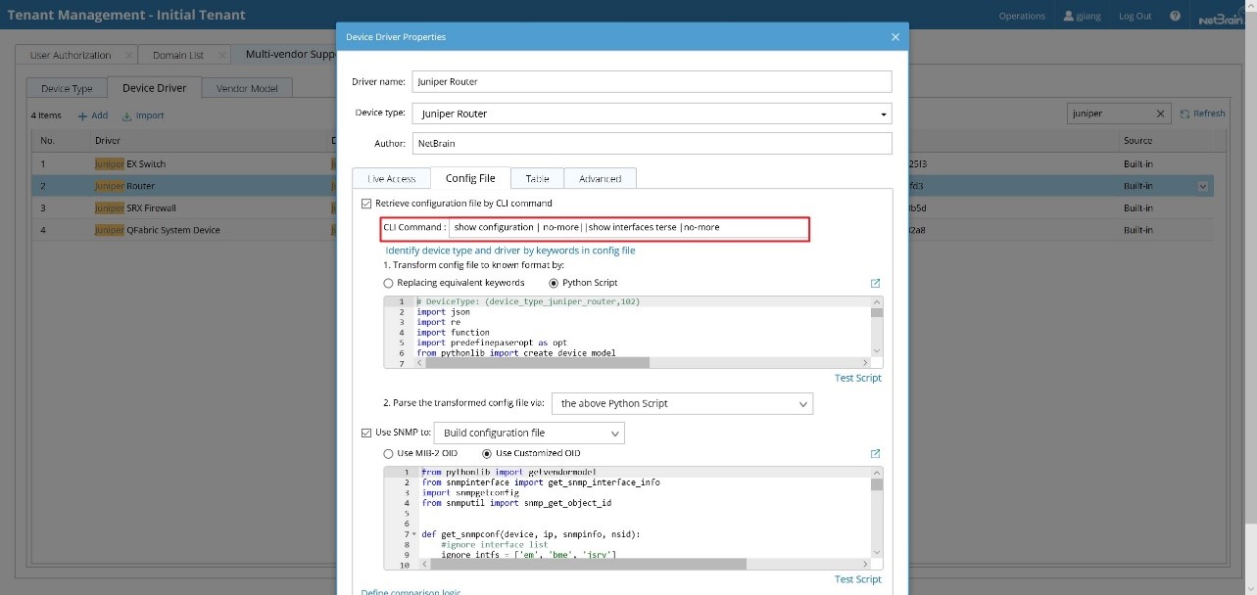Image resolution: width=1257 pixels, height=595 pixels.
Task: Select the Juniper SRX Firewall row
Action: coord(622,207)
